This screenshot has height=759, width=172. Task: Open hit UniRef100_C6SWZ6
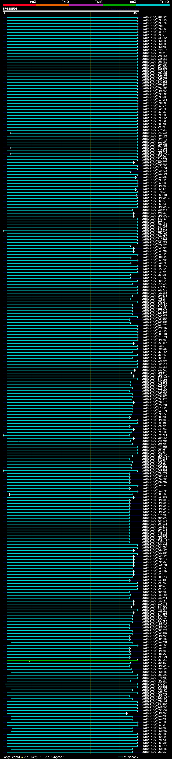point(154,77)
